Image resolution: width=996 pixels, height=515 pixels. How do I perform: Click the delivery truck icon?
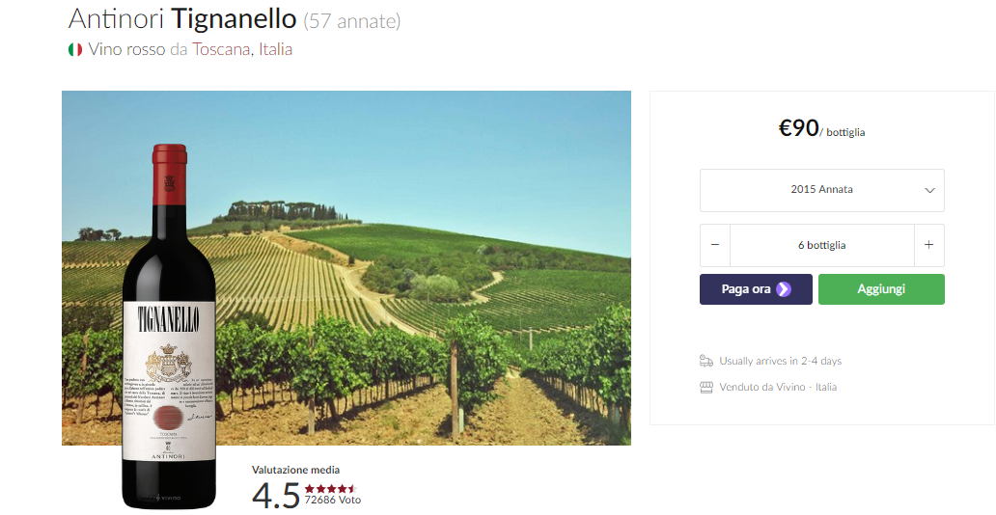[706, 361]
